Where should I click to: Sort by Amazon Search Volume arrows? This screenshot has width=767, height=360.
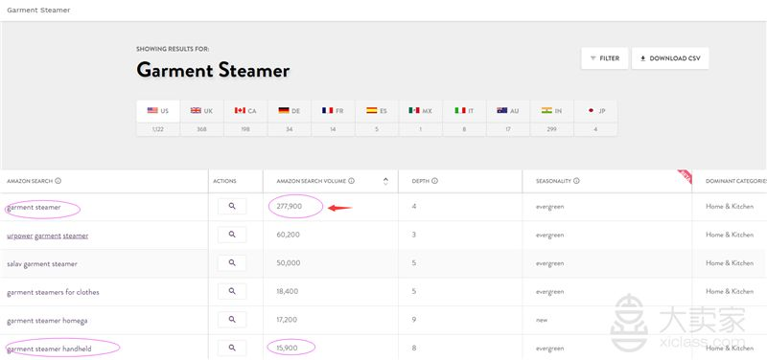click(x=385, y=181)
